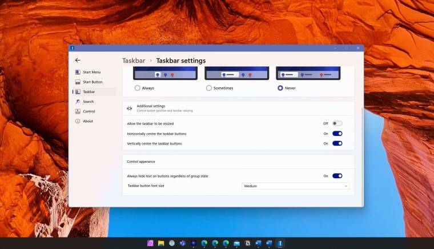Open File Explorer from the taskbar

click(161, 243)
